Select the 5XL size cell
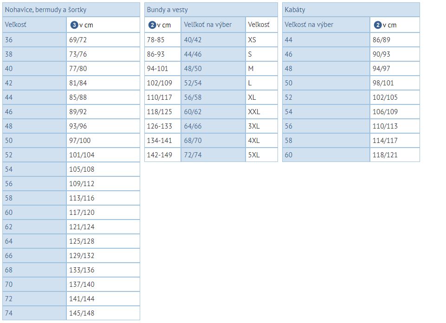The width and height of the screenshot is (446, 323). click(x=261, y=155)
